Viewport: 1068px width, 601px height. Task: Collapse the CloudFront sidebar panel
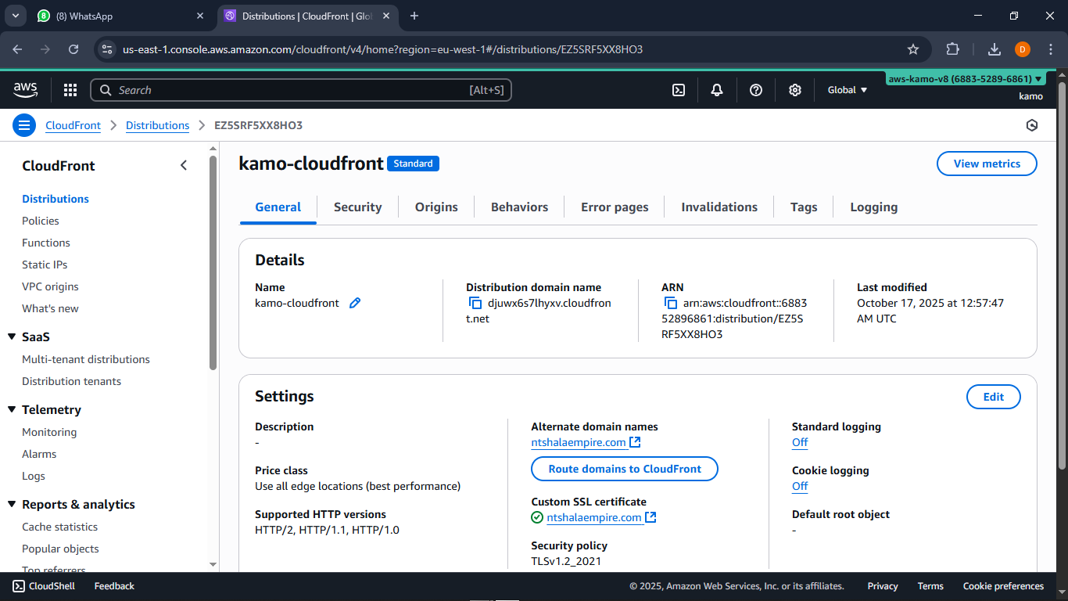coord(184,165)
